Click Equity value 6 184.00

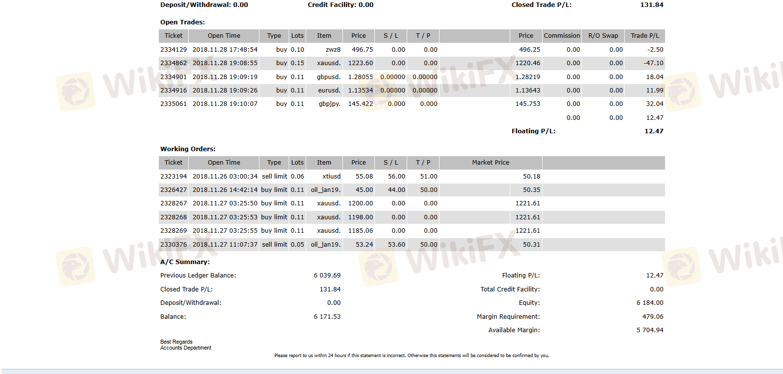click(x=650, y=303)
